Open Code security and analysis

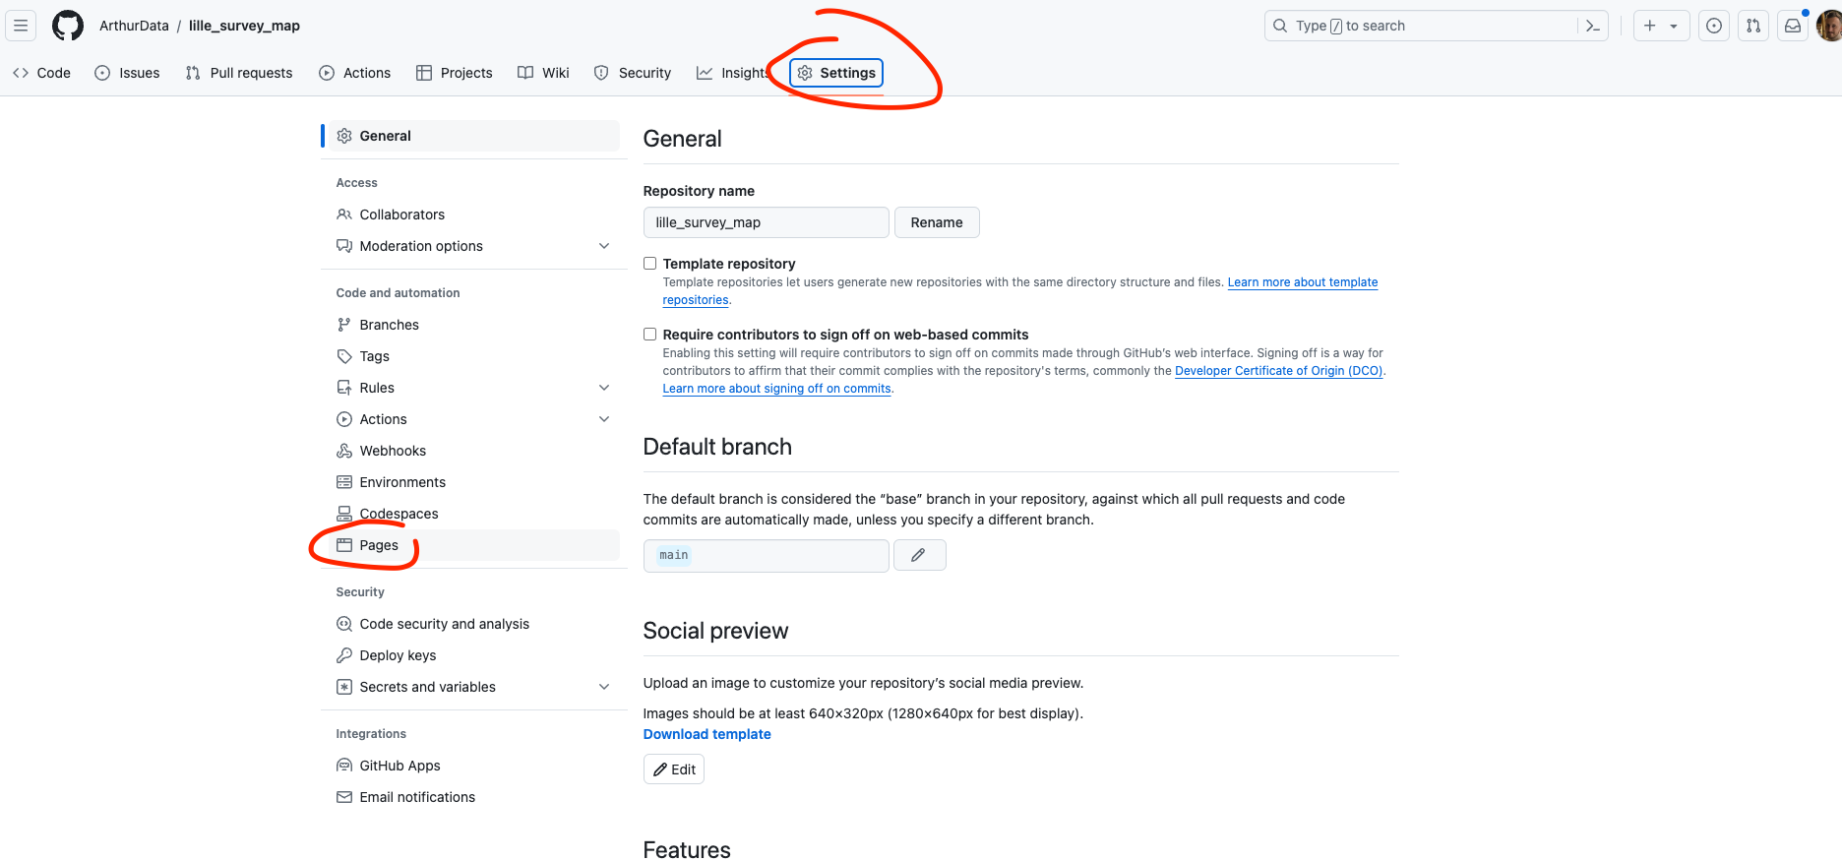point(473,624)
